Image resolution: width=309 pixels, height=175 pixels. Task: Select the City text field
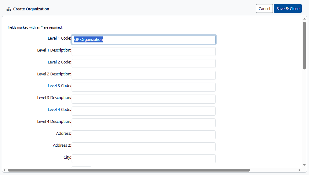[x=144, y=159]
